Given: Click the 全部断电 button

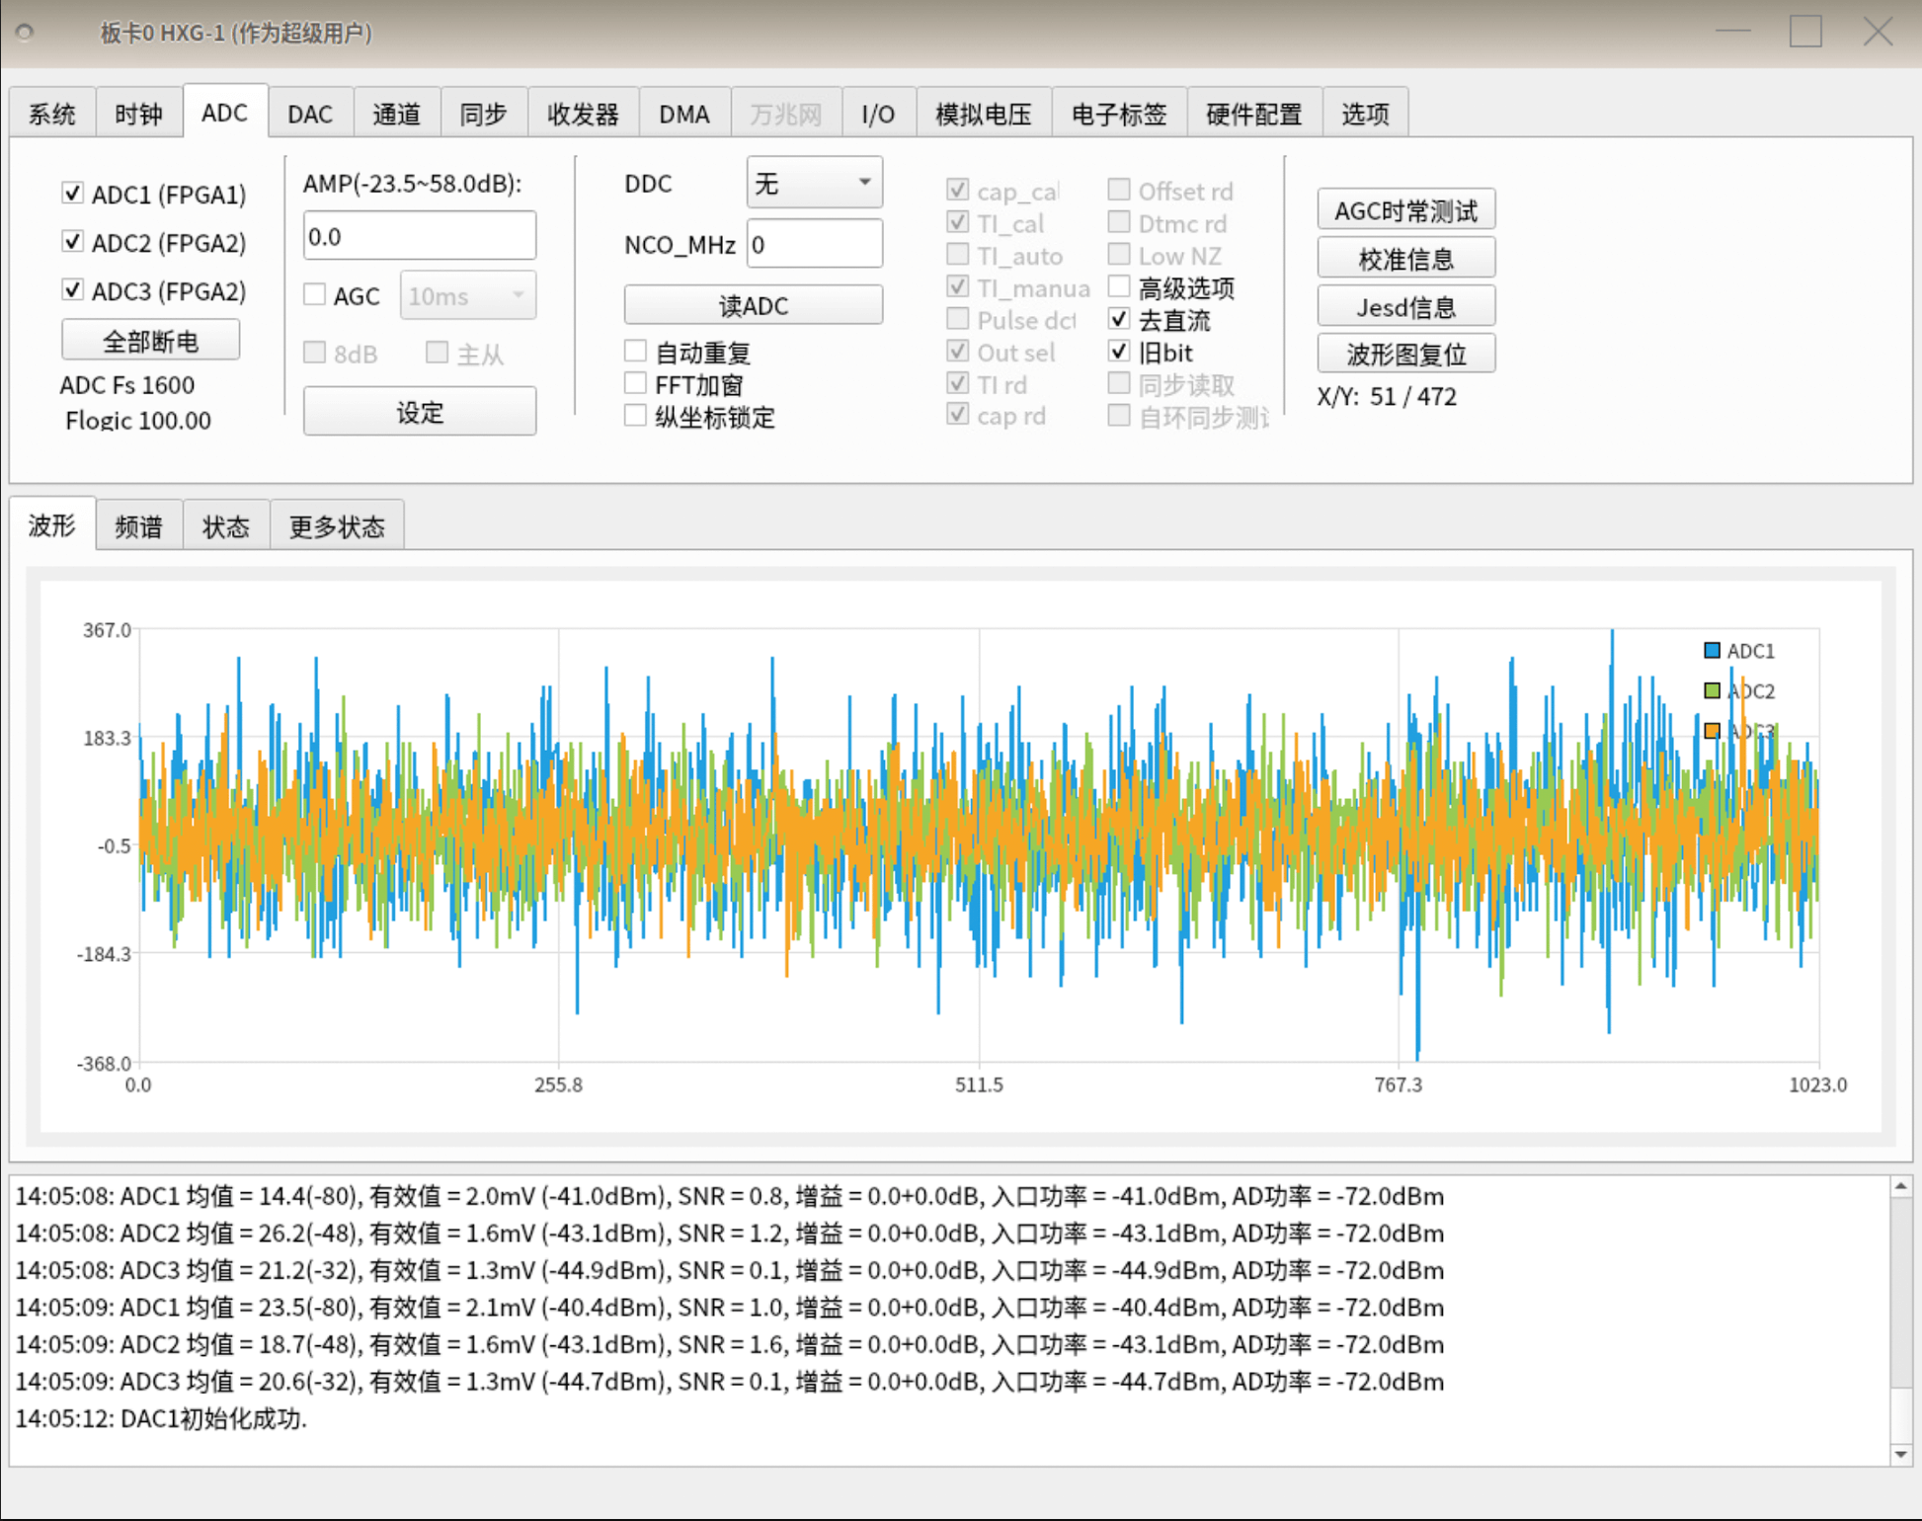Looking at the screenshot, I should point(150,339).
